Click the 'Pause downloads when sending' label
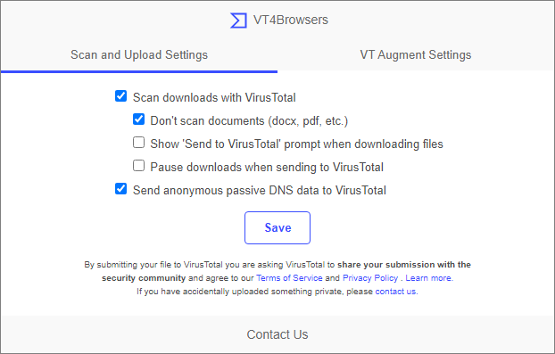 click(x=267, y=167)
